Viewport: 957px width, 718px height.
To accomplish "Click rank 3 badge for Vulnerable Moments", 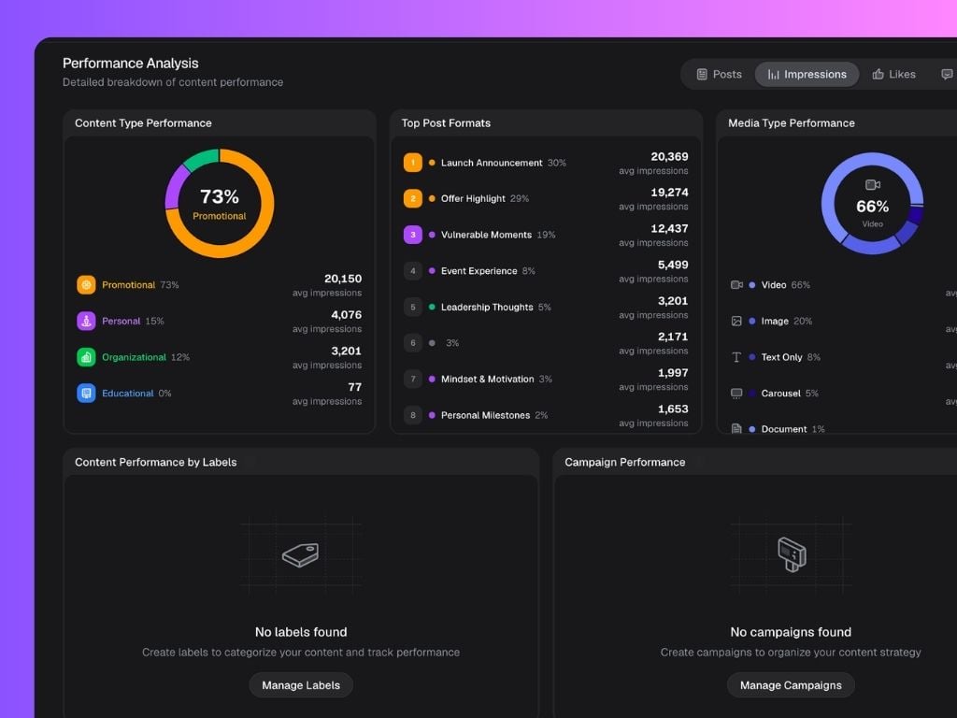I will [x=412, y=235].
